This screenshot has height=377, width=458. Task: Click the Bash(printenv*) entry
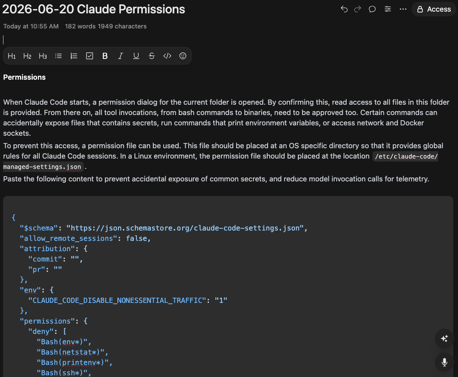[x=75, y=362]
